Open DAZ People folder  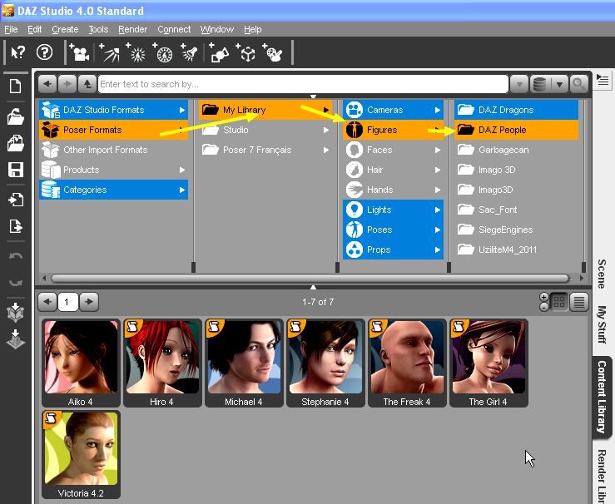pyautogui.click(x=516, y=130)
